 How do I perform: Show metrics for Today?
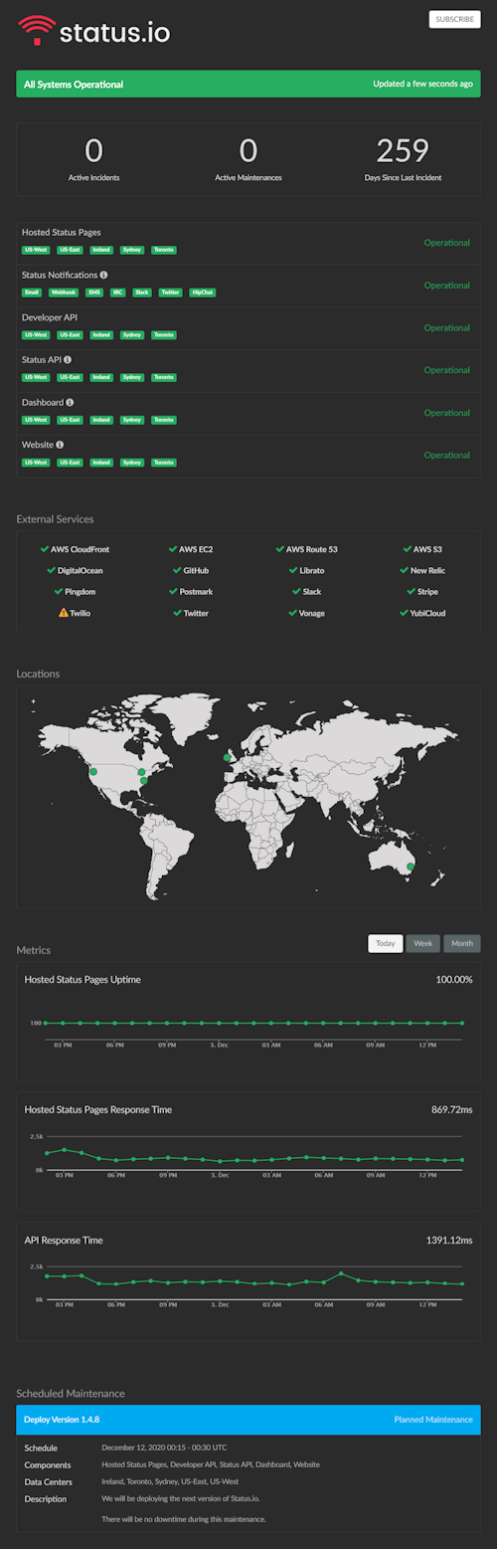pyautogui.click(x=386, y=943)
